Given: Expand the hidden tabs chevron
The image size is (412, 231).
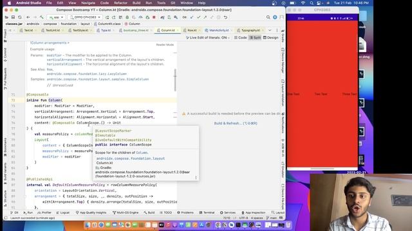Looking at the screenshot, I should 270,30.
